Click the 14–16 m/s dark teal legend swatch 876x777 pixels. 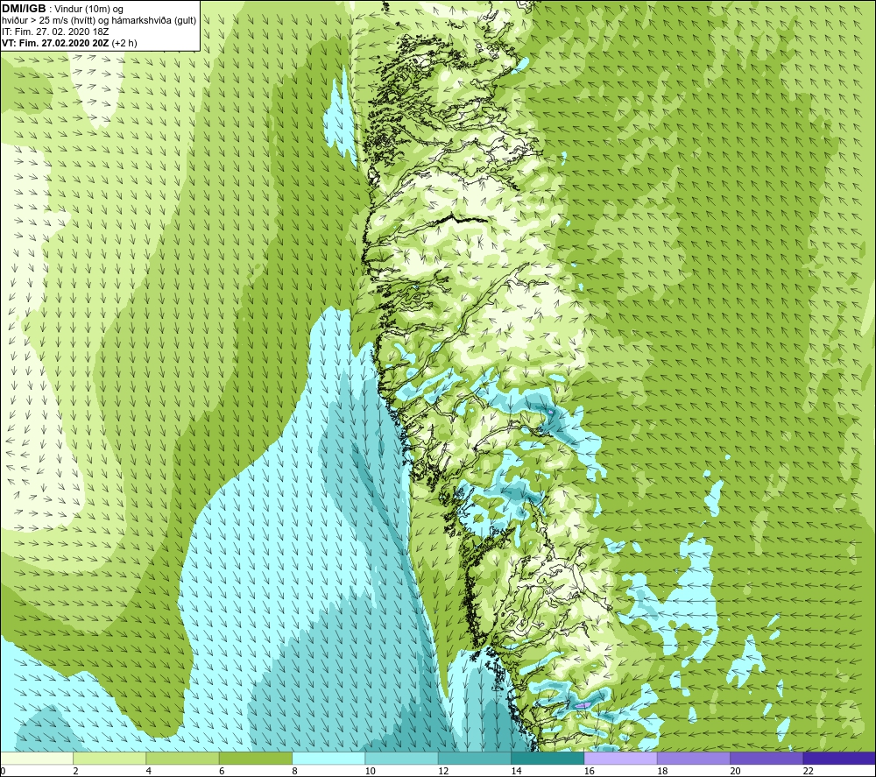(x=547, y=758)
